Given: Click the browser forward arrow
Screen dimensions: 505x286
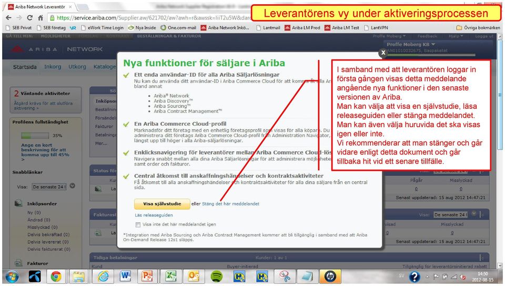Looking at the screenshot, I should (x=19, y=18).
